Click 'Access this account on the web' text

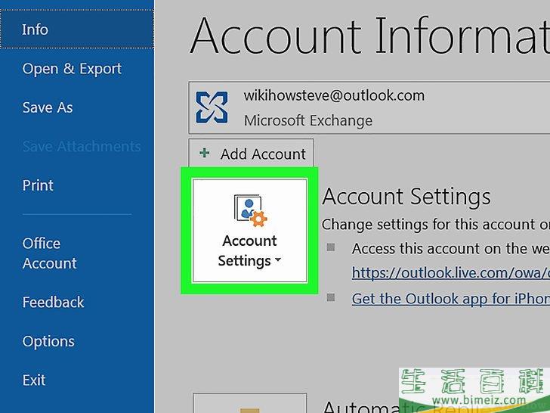click(x=451, y=249)
